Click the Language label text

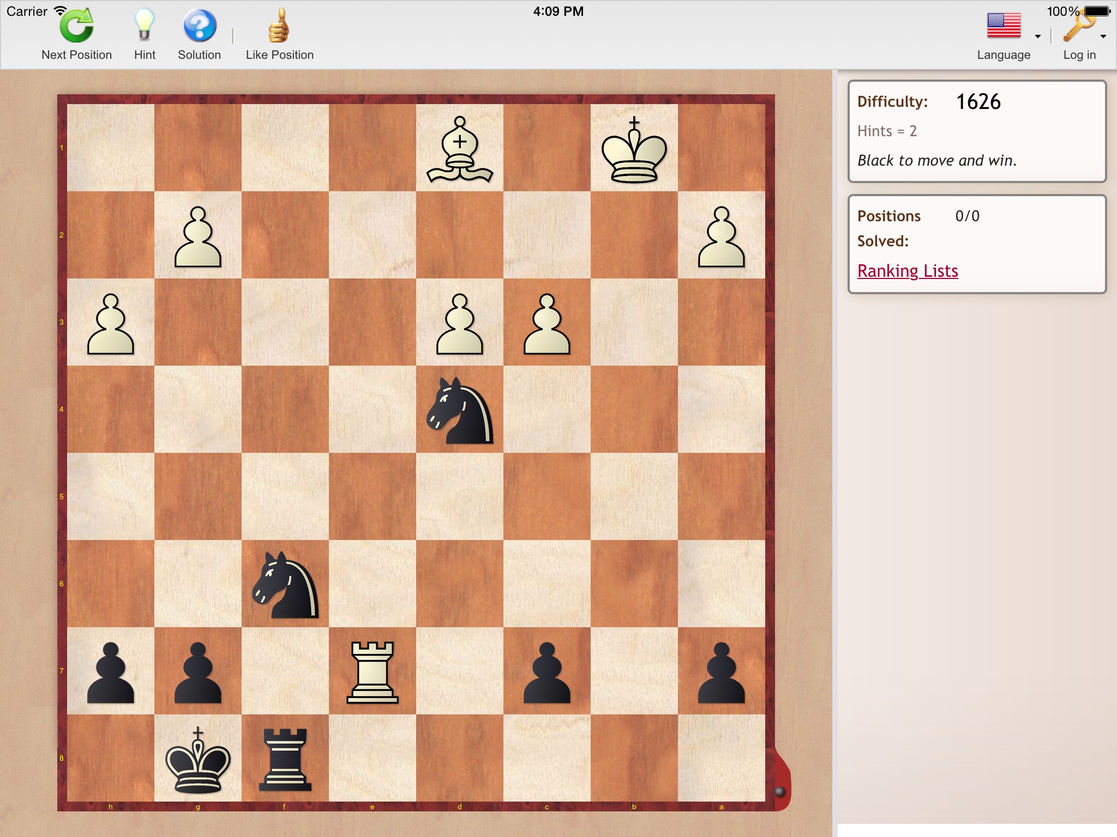tap(1004, 55)
